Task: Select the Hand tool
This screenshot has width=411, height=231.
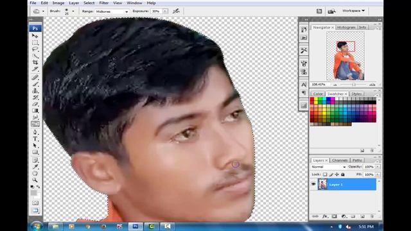Action: point(35,173)
